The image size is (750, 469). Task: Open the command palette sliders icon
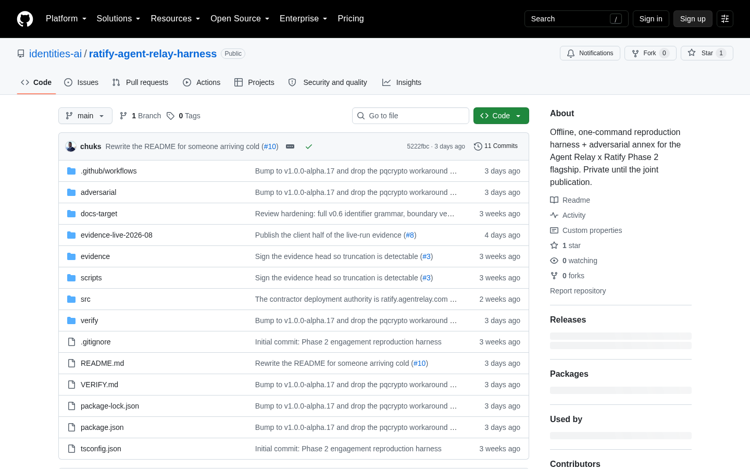(725, 19)
